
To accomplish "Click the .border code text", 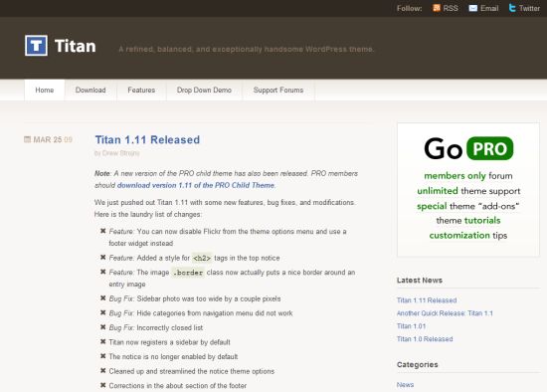I will click(188, 273).
